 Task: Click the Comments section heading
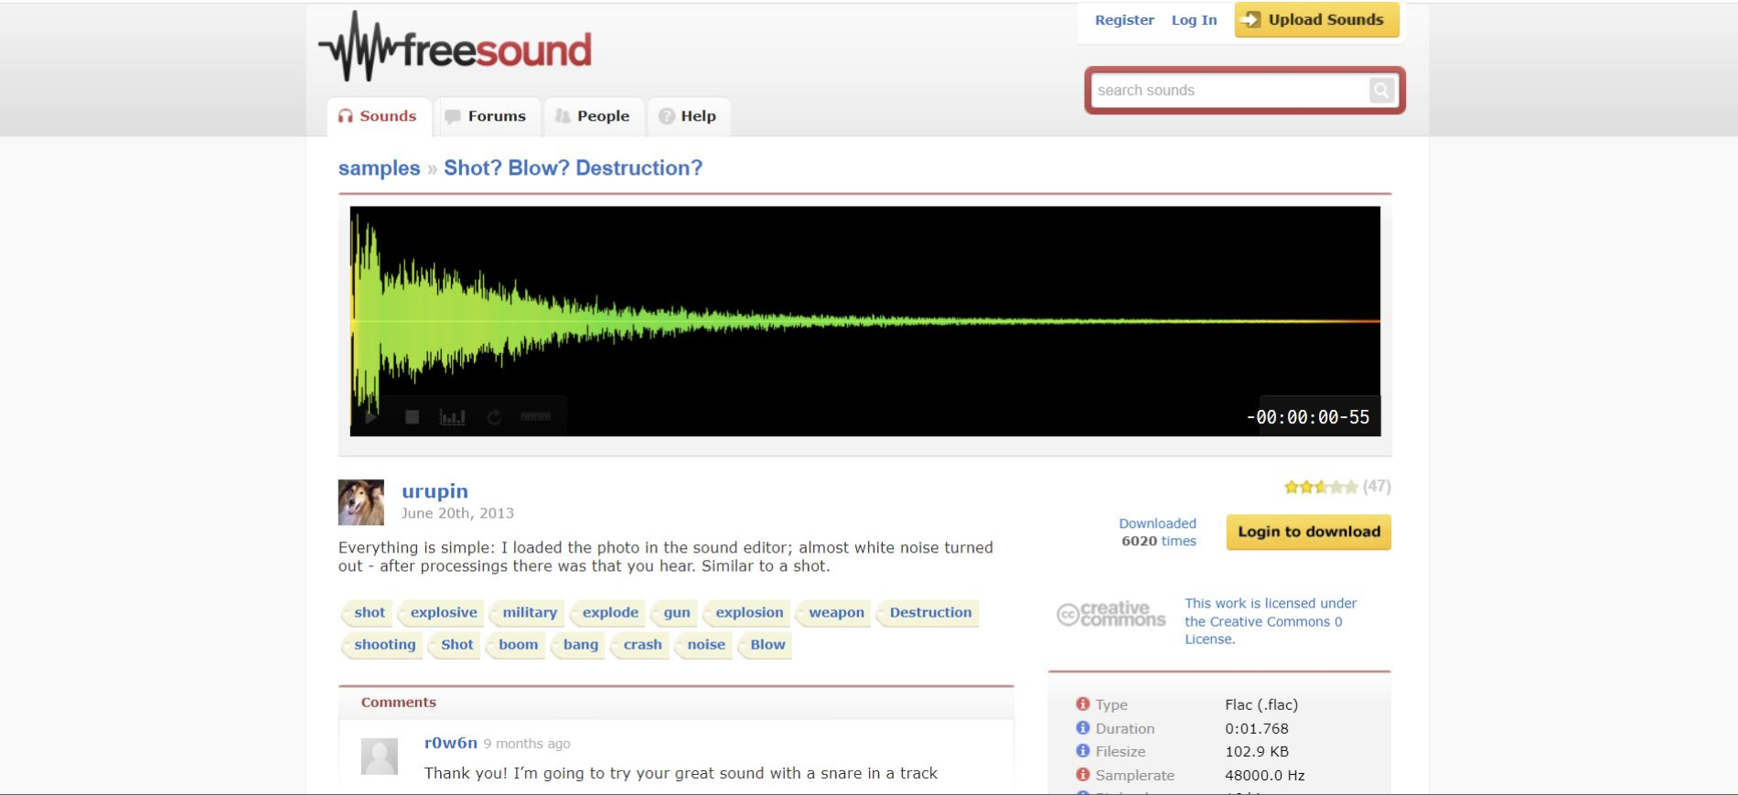coord(399,703)
